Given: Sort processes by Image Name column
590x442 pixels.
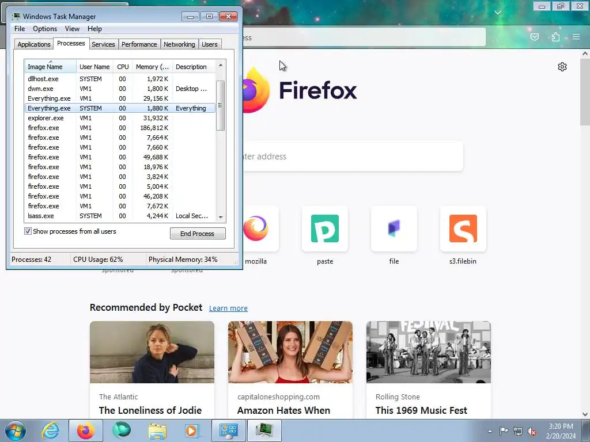Looking at the screenshot, I should (x=51, y=67).
